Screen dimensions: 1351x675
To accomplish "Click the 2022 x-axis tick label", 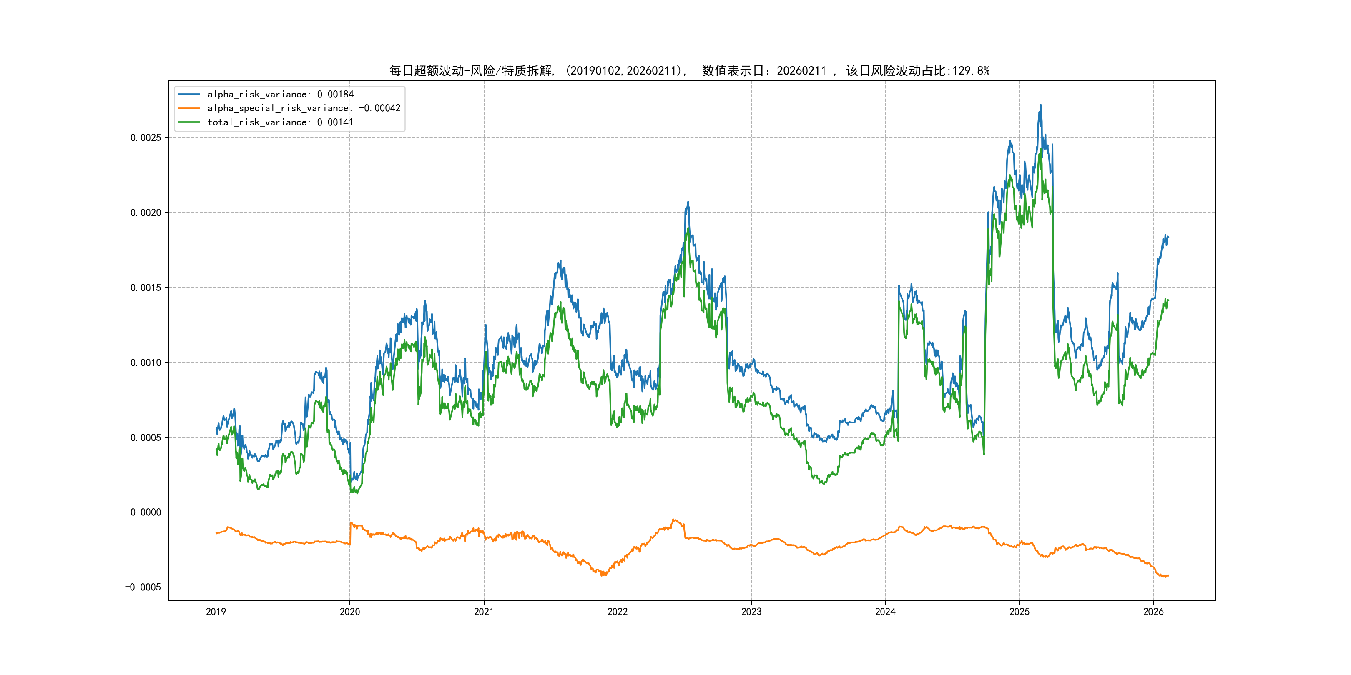I will tap(617, 612).
